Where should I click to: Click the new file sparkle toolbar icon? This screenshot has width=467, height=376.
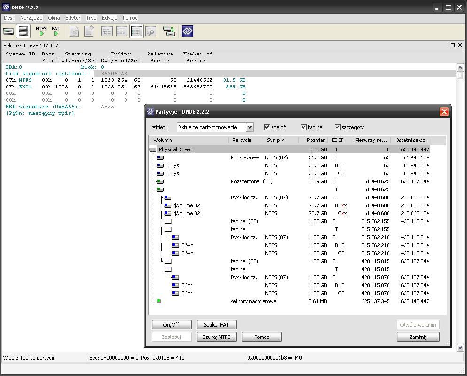coord(89,31)
